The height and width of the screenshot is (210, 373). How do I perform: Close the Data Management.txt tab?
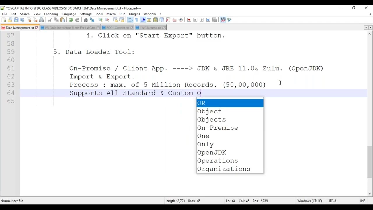36,28
